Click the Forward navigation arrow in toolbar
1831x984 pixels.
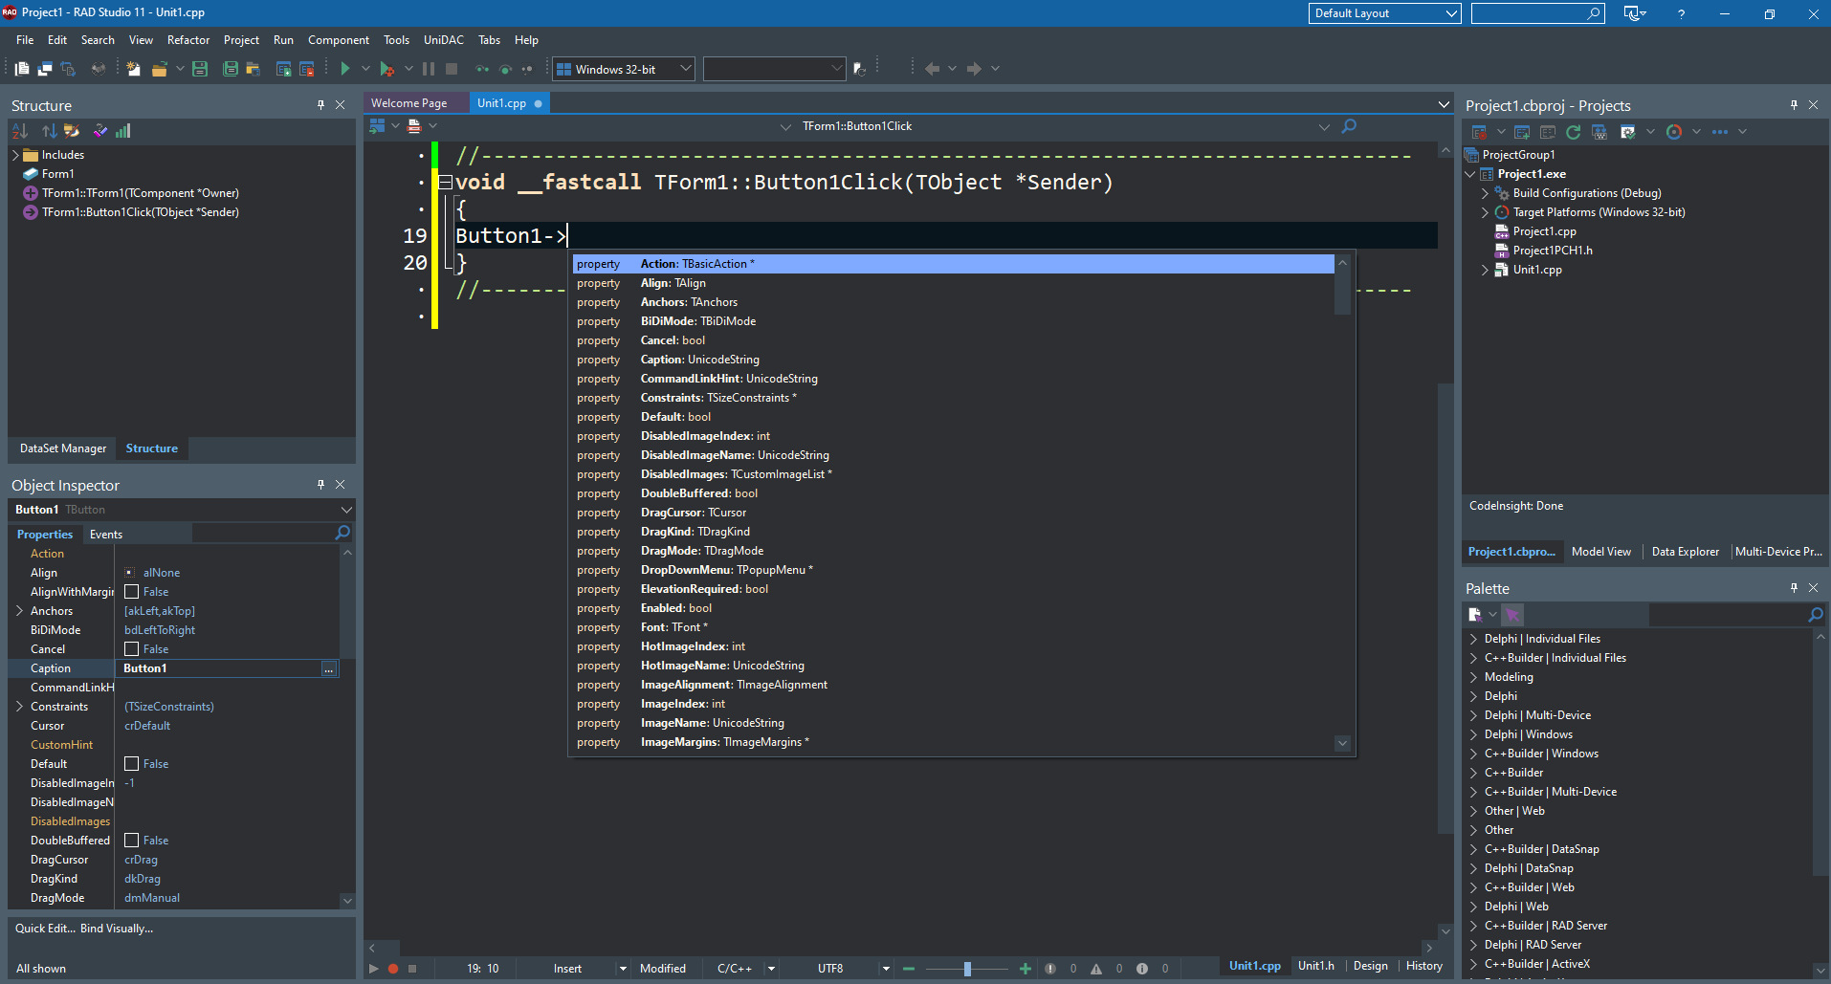[x=974, y=69]
